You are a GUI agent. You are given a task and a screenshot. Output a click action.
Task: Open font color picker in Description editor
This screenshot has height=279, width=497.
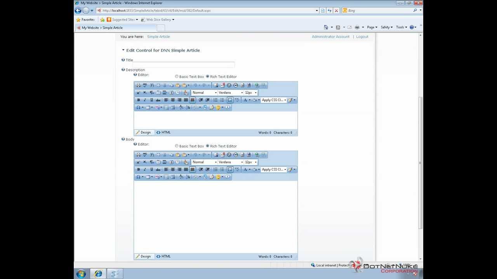247,100
